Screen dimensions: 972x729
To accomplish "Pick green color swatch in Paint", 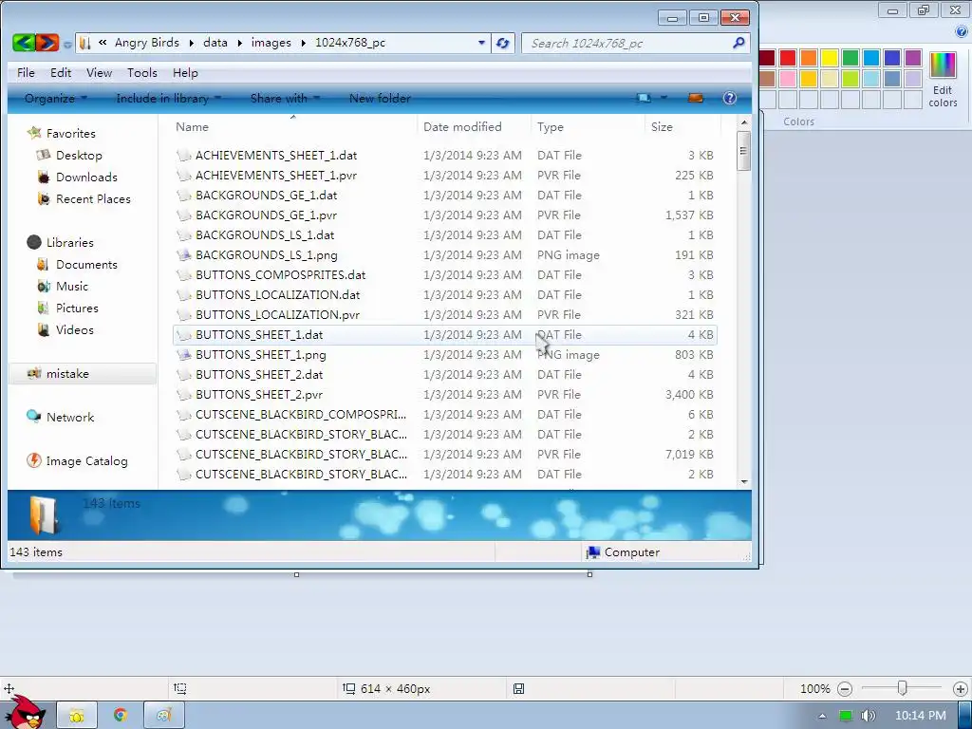I will tap(850, 58).
